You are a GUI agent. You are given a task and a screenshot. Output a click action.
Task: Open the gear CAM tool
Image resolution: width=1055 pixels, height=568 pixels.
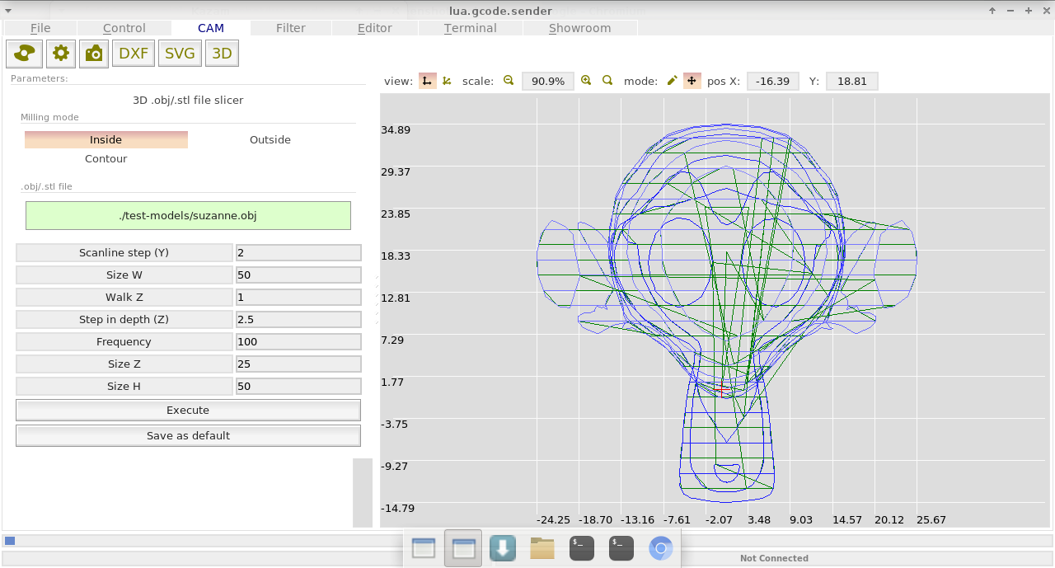click(x=61, y=54)
